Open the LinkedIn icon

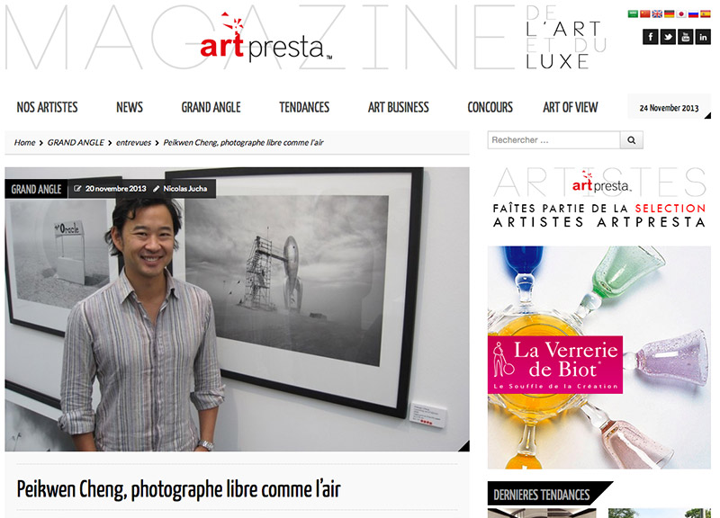point(703,36)
